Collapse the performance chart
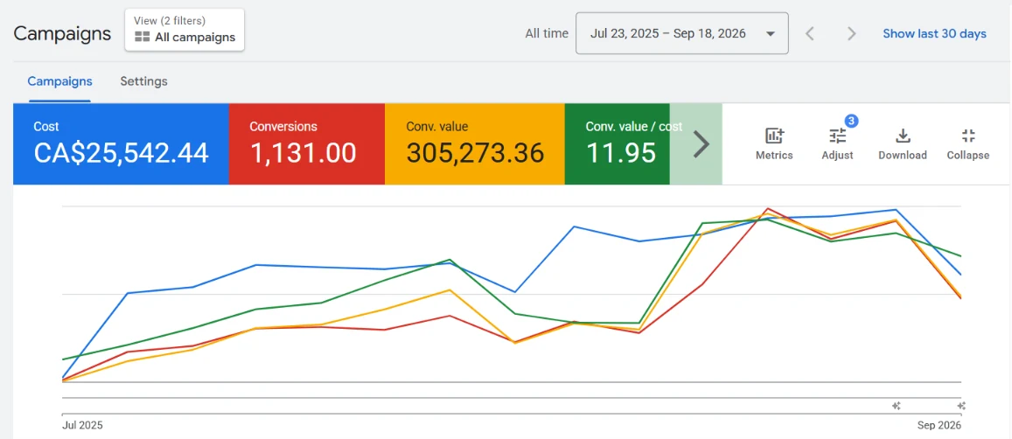The height and width of the screenshot is (439, 1012). (967, 144)
